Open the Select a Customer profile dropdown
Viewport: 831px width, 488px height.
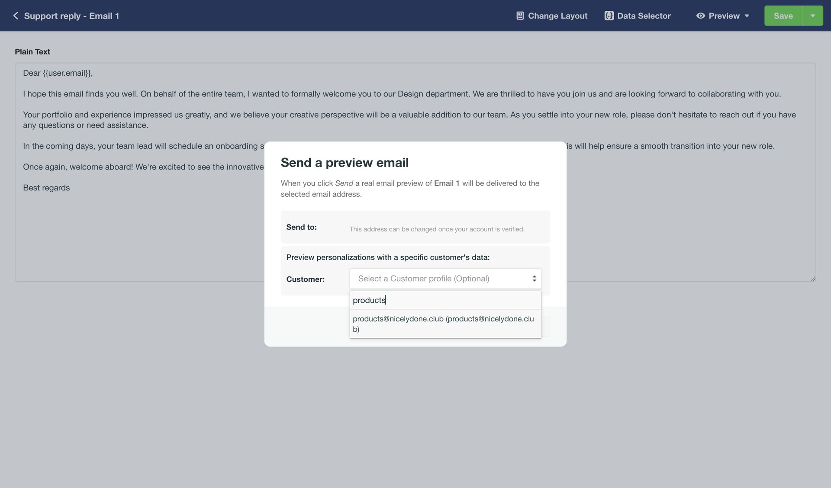click(x=441, y=279)
